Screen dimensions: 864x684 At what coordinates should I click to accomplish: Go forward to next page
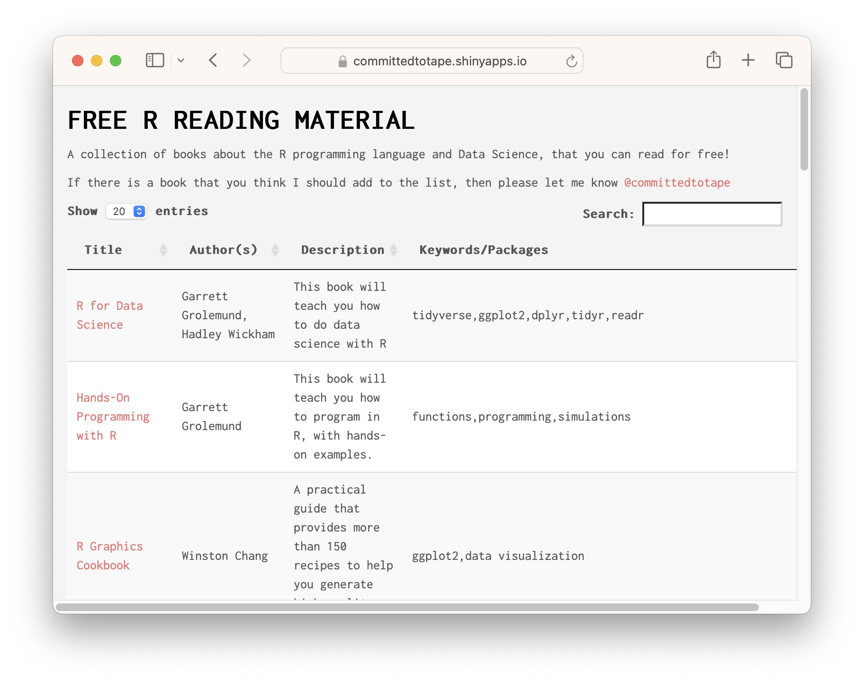[x=246, y=61]
